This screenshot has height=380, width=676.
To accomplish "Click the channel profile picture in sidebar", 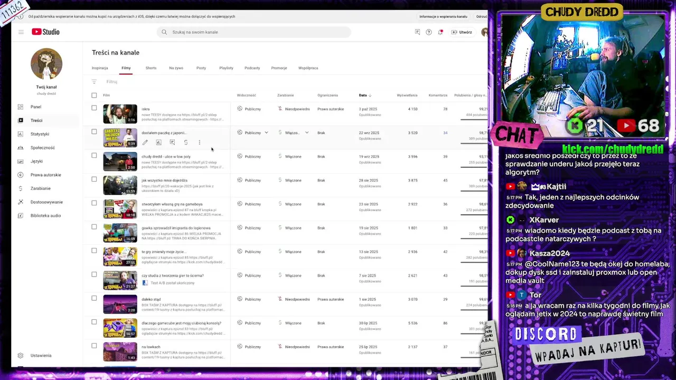I will (x=46, y=64).
